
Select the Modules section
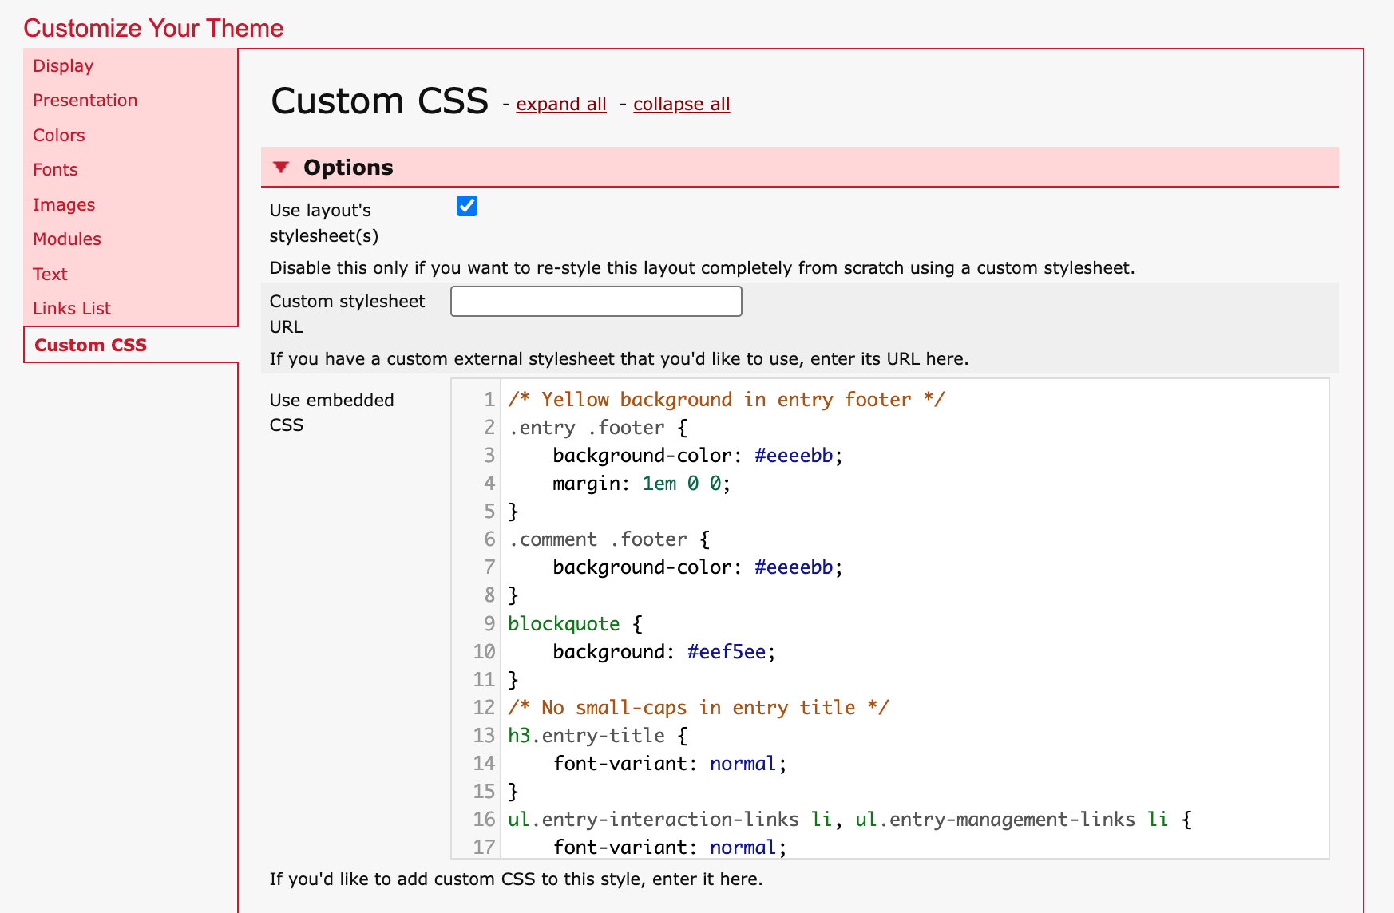tap(67, 239)
